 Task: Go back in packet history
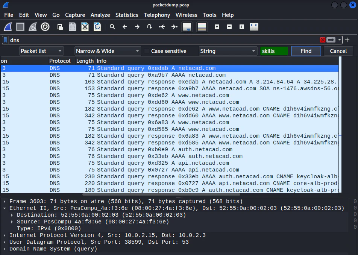pos(125,27)
